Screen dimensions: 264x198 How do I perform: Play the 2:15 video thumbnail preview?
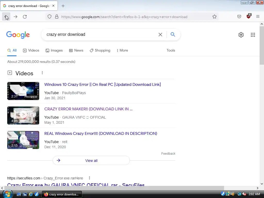pyautogui.click(x=23, y=140)
